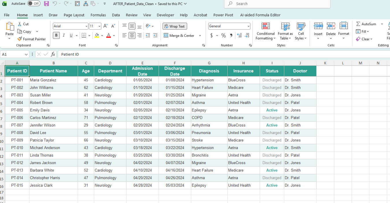Click the Merge & Center button

pos(179,36)
